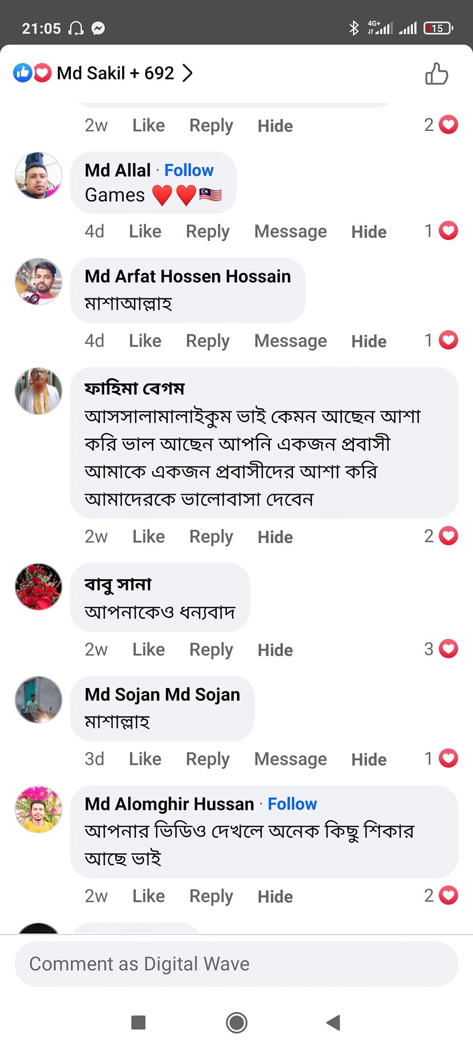Like ফাহিমা বেগম's comment
473x1051 pixels.
pos(148,536)
